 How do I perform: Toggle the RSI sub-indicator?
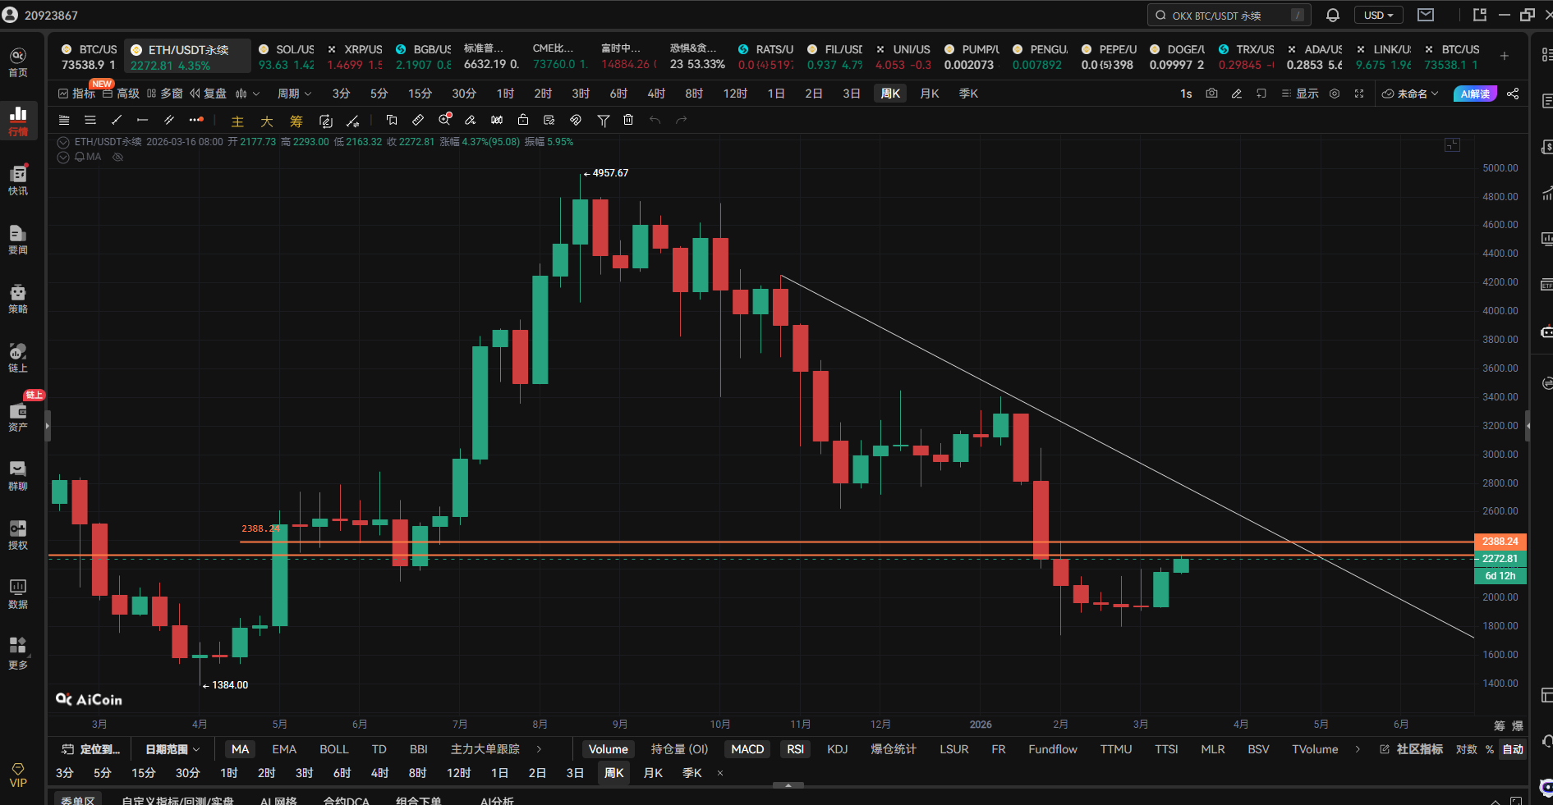pos(795,749)
